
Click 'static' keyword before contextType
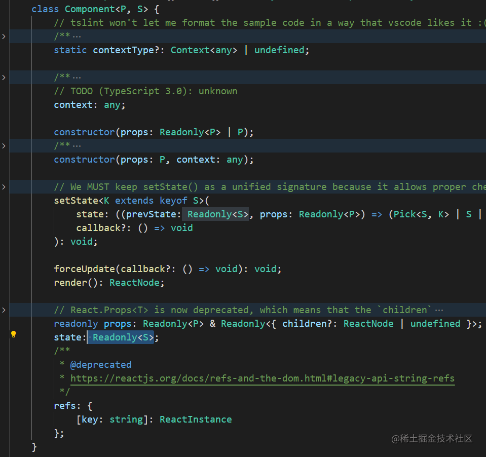point(70,50)
